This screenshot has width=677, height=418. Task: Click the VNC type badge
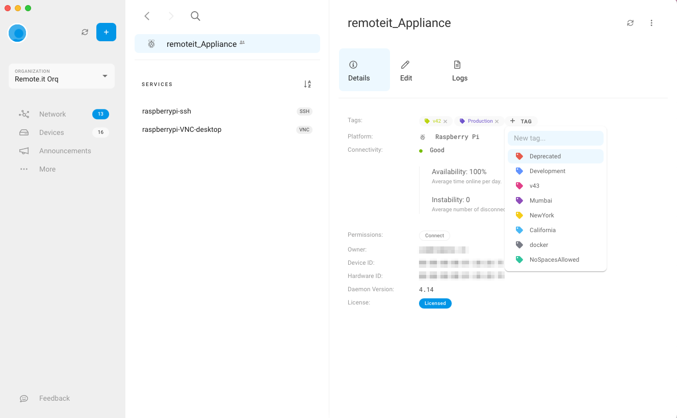pos(304,129)
